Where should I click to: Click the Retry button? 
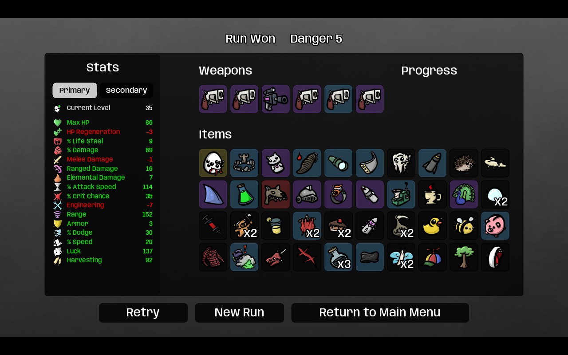point(143,313)
